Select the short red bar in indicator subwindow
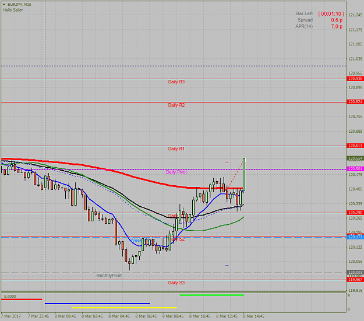 22,299
